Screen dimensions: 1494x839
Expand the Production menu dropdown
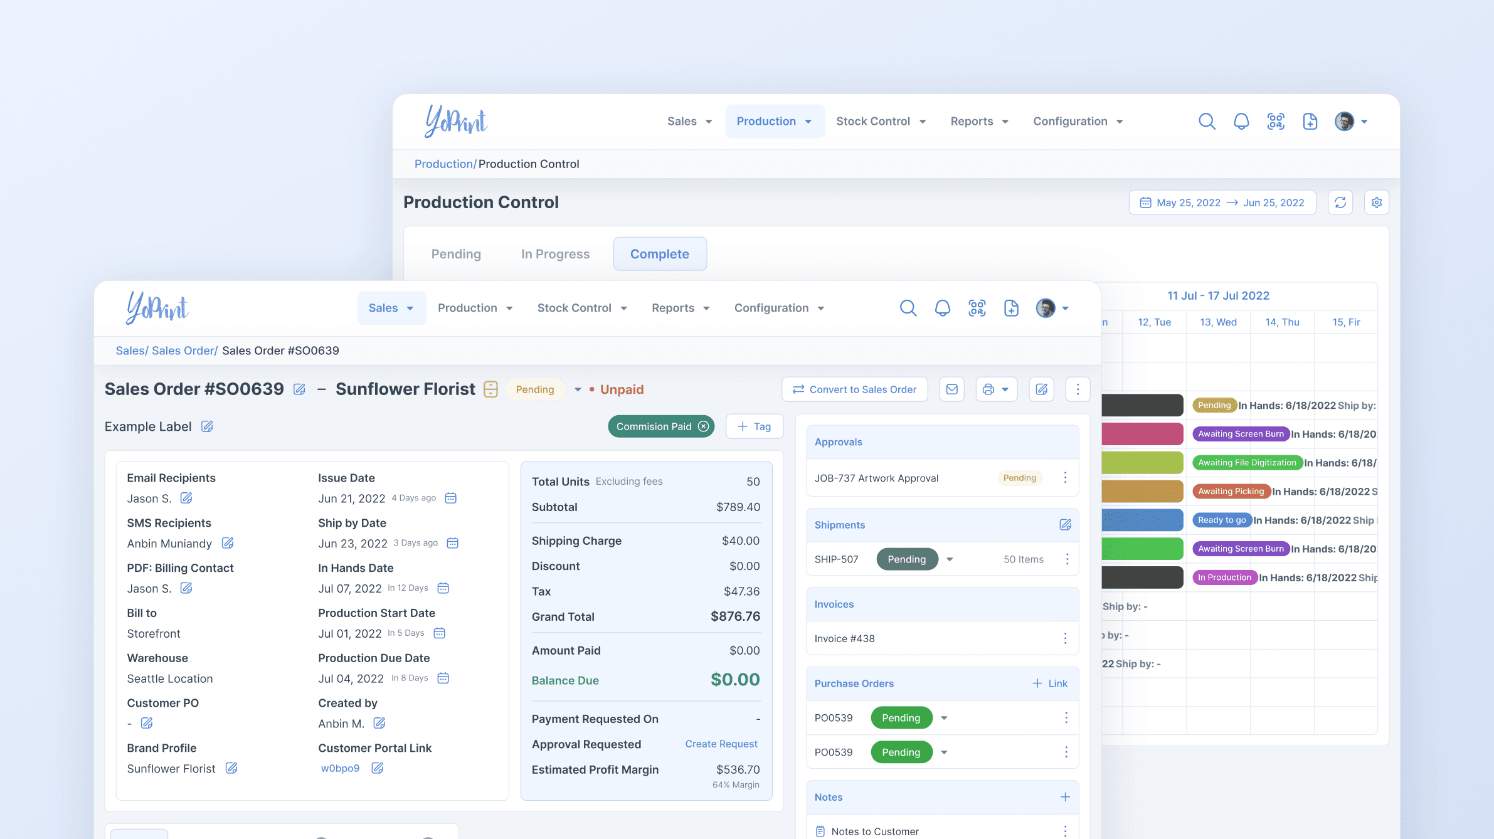475,308
